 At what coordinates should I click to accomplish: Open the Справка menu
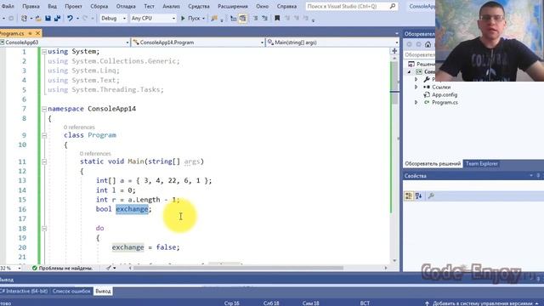(x=286, y=6)
